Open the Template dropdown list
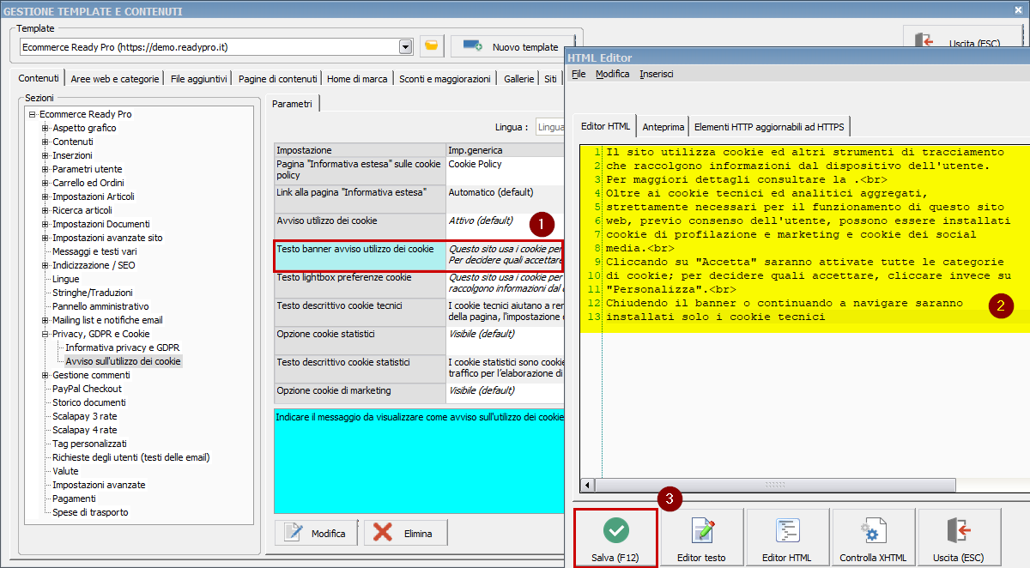The height and width of the screenshot is (568, 1030). click(406, 46)
